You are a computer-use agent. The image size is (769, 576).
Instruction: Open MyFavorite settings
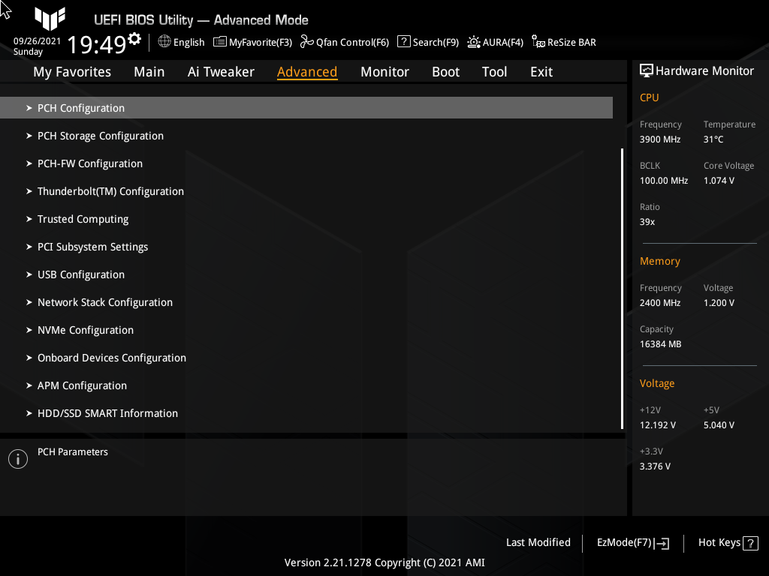[252, 42]
